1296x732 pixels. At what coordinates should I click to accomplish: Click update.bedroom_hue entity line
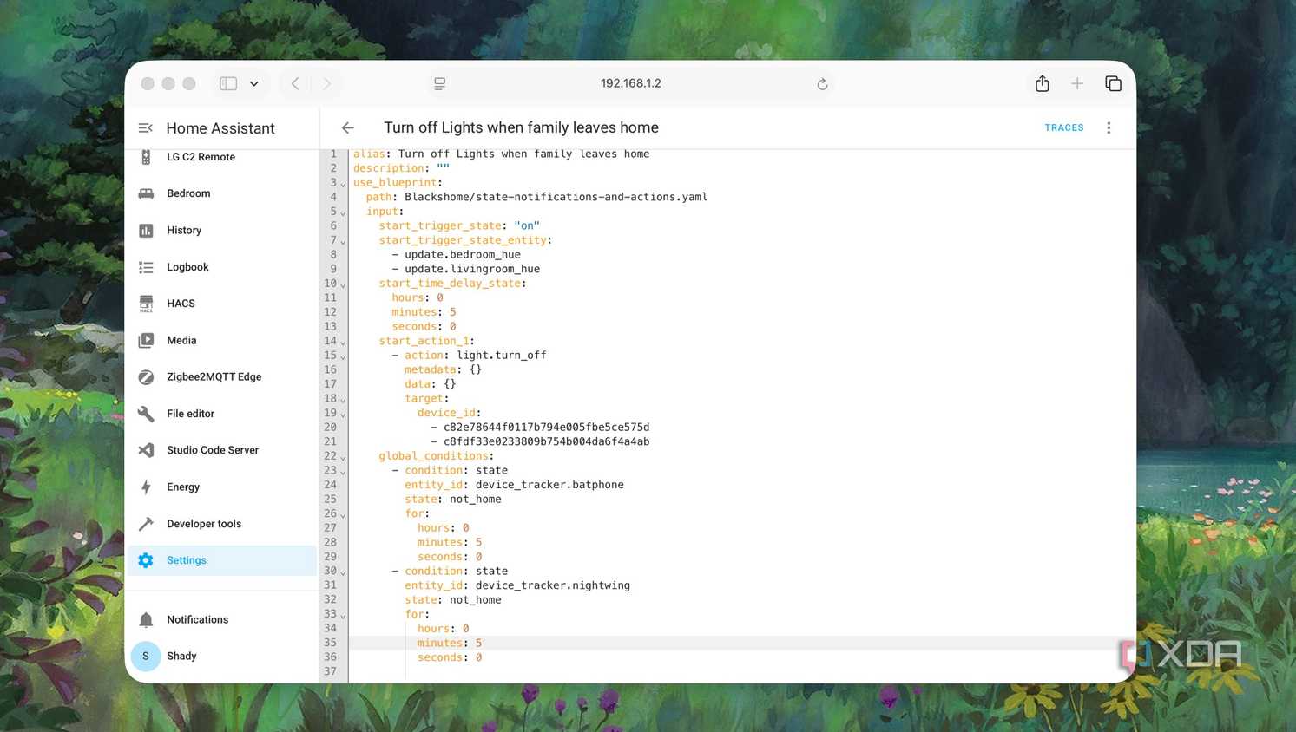coord(463,255)
